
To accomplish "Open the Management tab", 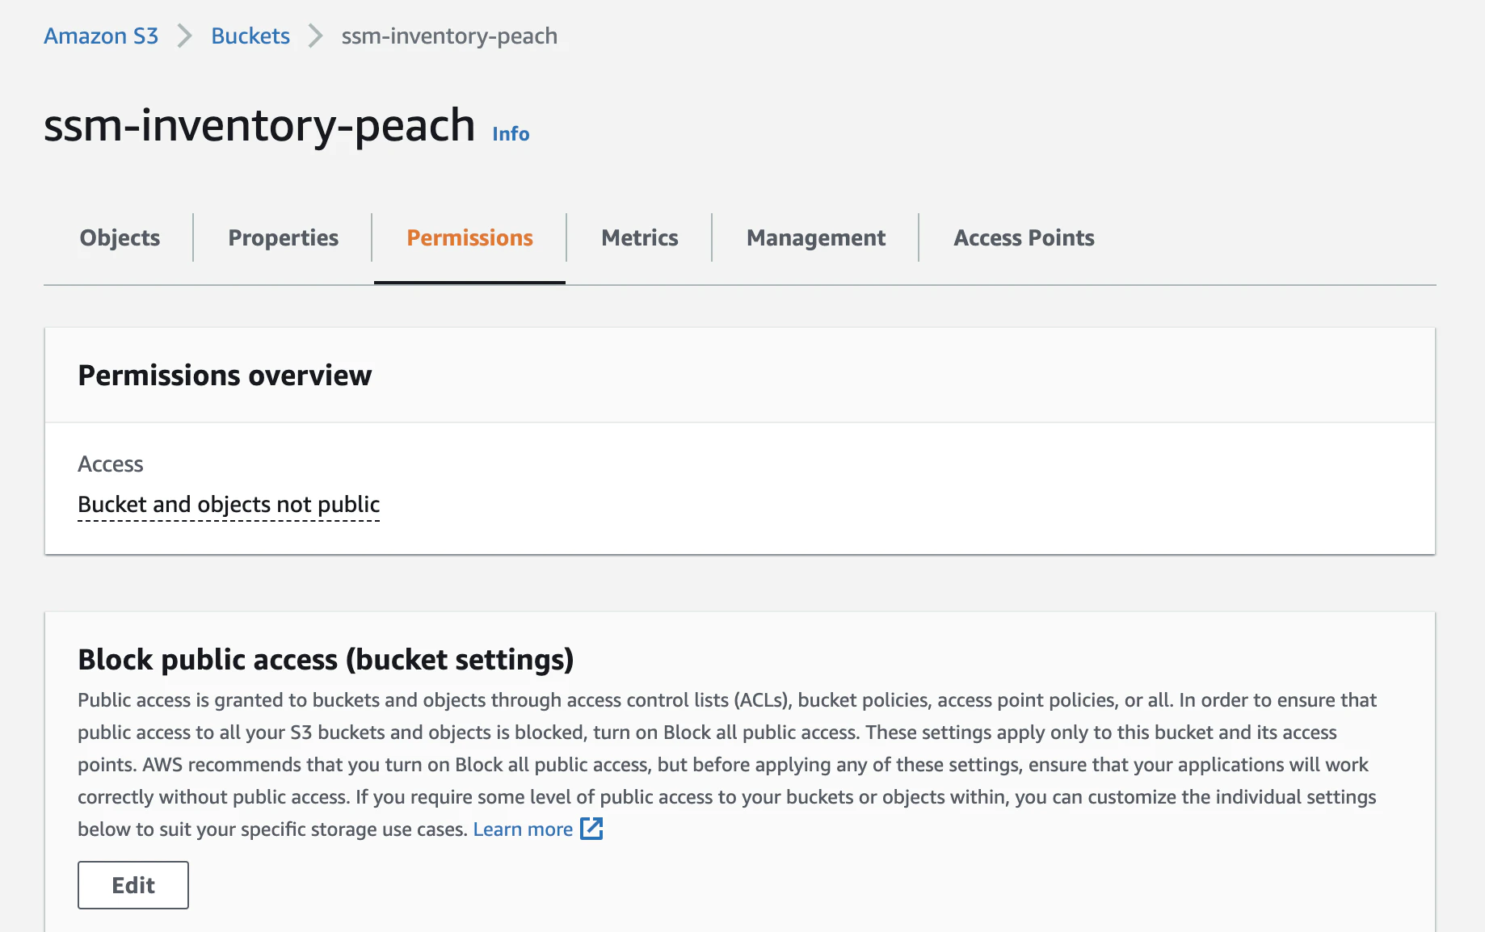I will point(816,237).
